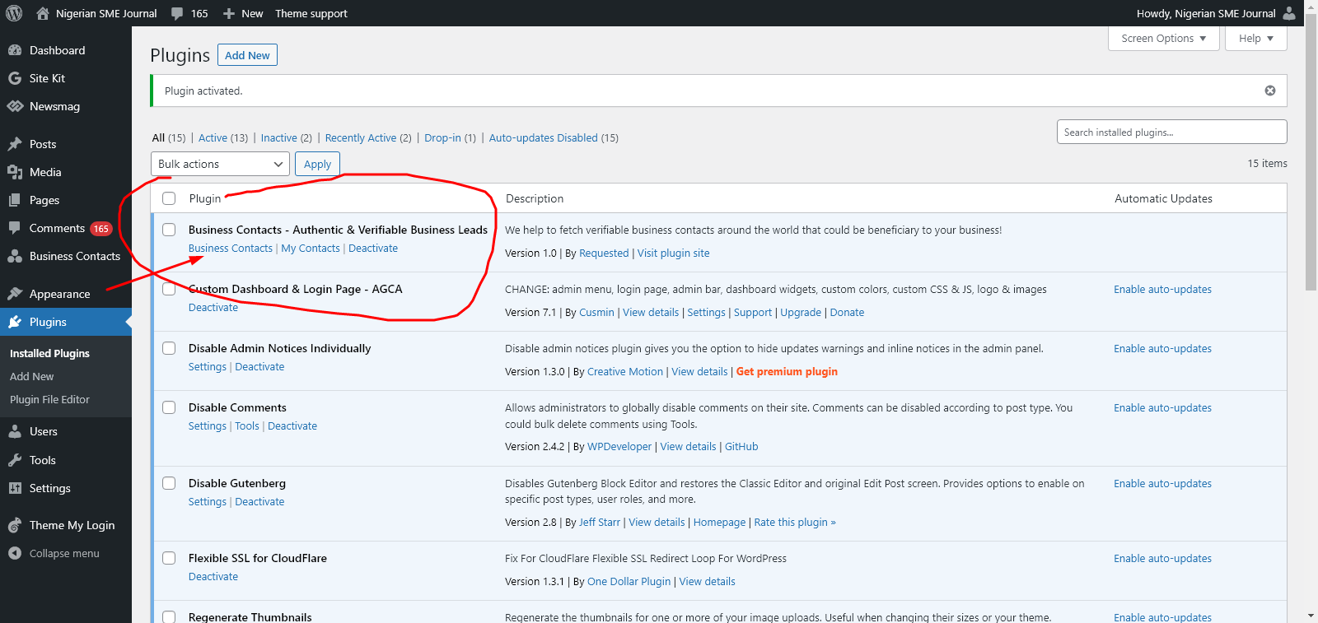Click the Appearance paintbrush icon
Viewport: 1318px width, 623px height.
pyautogui.click(x=15, y=294)
